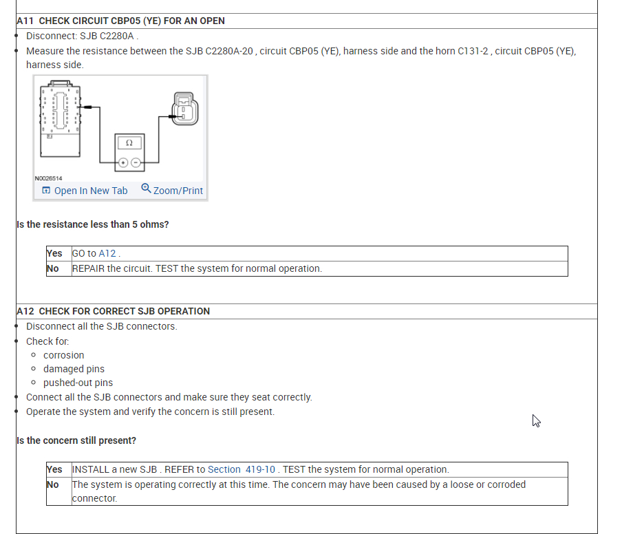
Task: Click the "pushed-out pins" bullet item
Action: [x=78, y=383]
